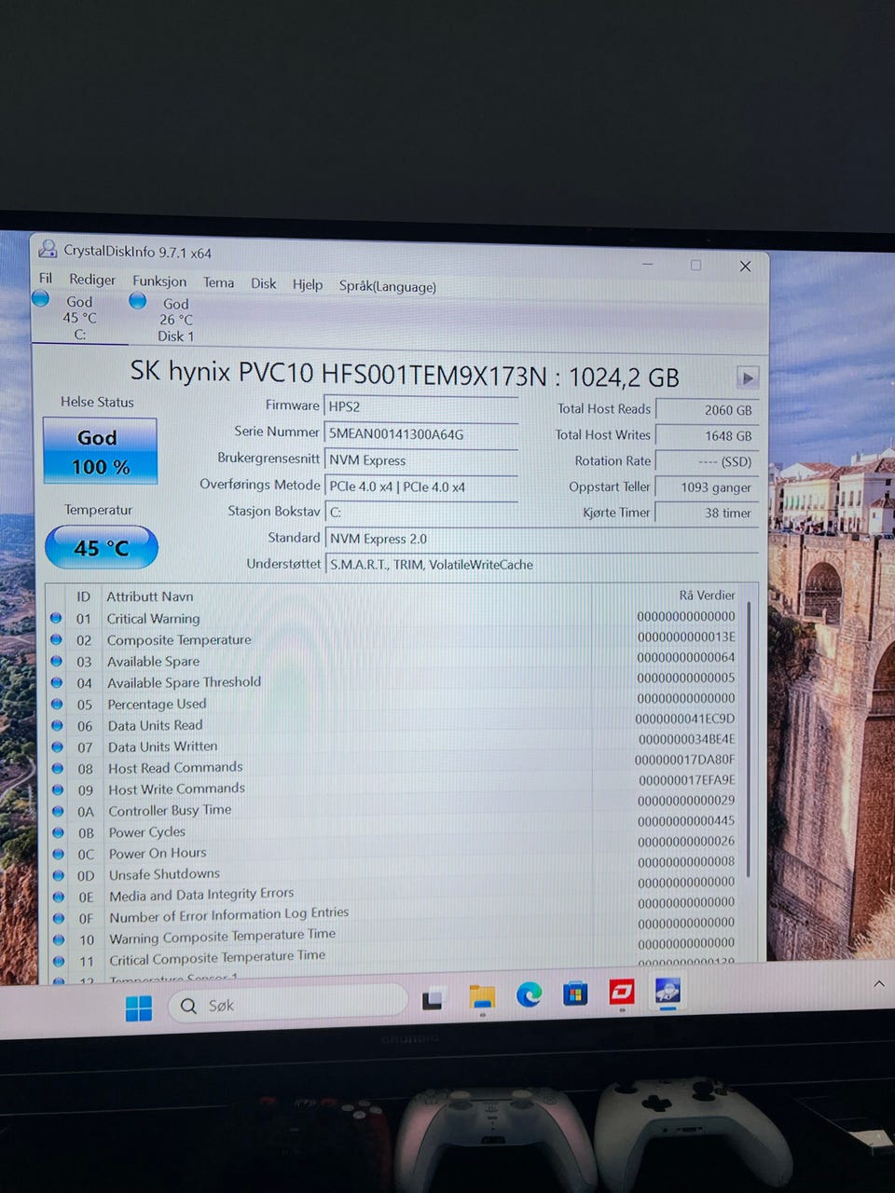Open Microsoft Edge from the taskbar
The image size is (895, 1193).
tap(530, 995)
